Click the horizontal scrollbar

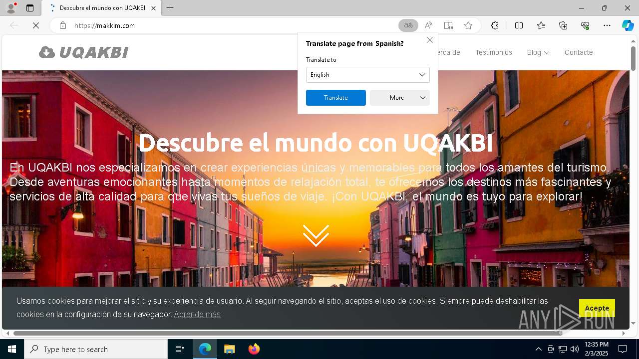click(x=288, y=333)
